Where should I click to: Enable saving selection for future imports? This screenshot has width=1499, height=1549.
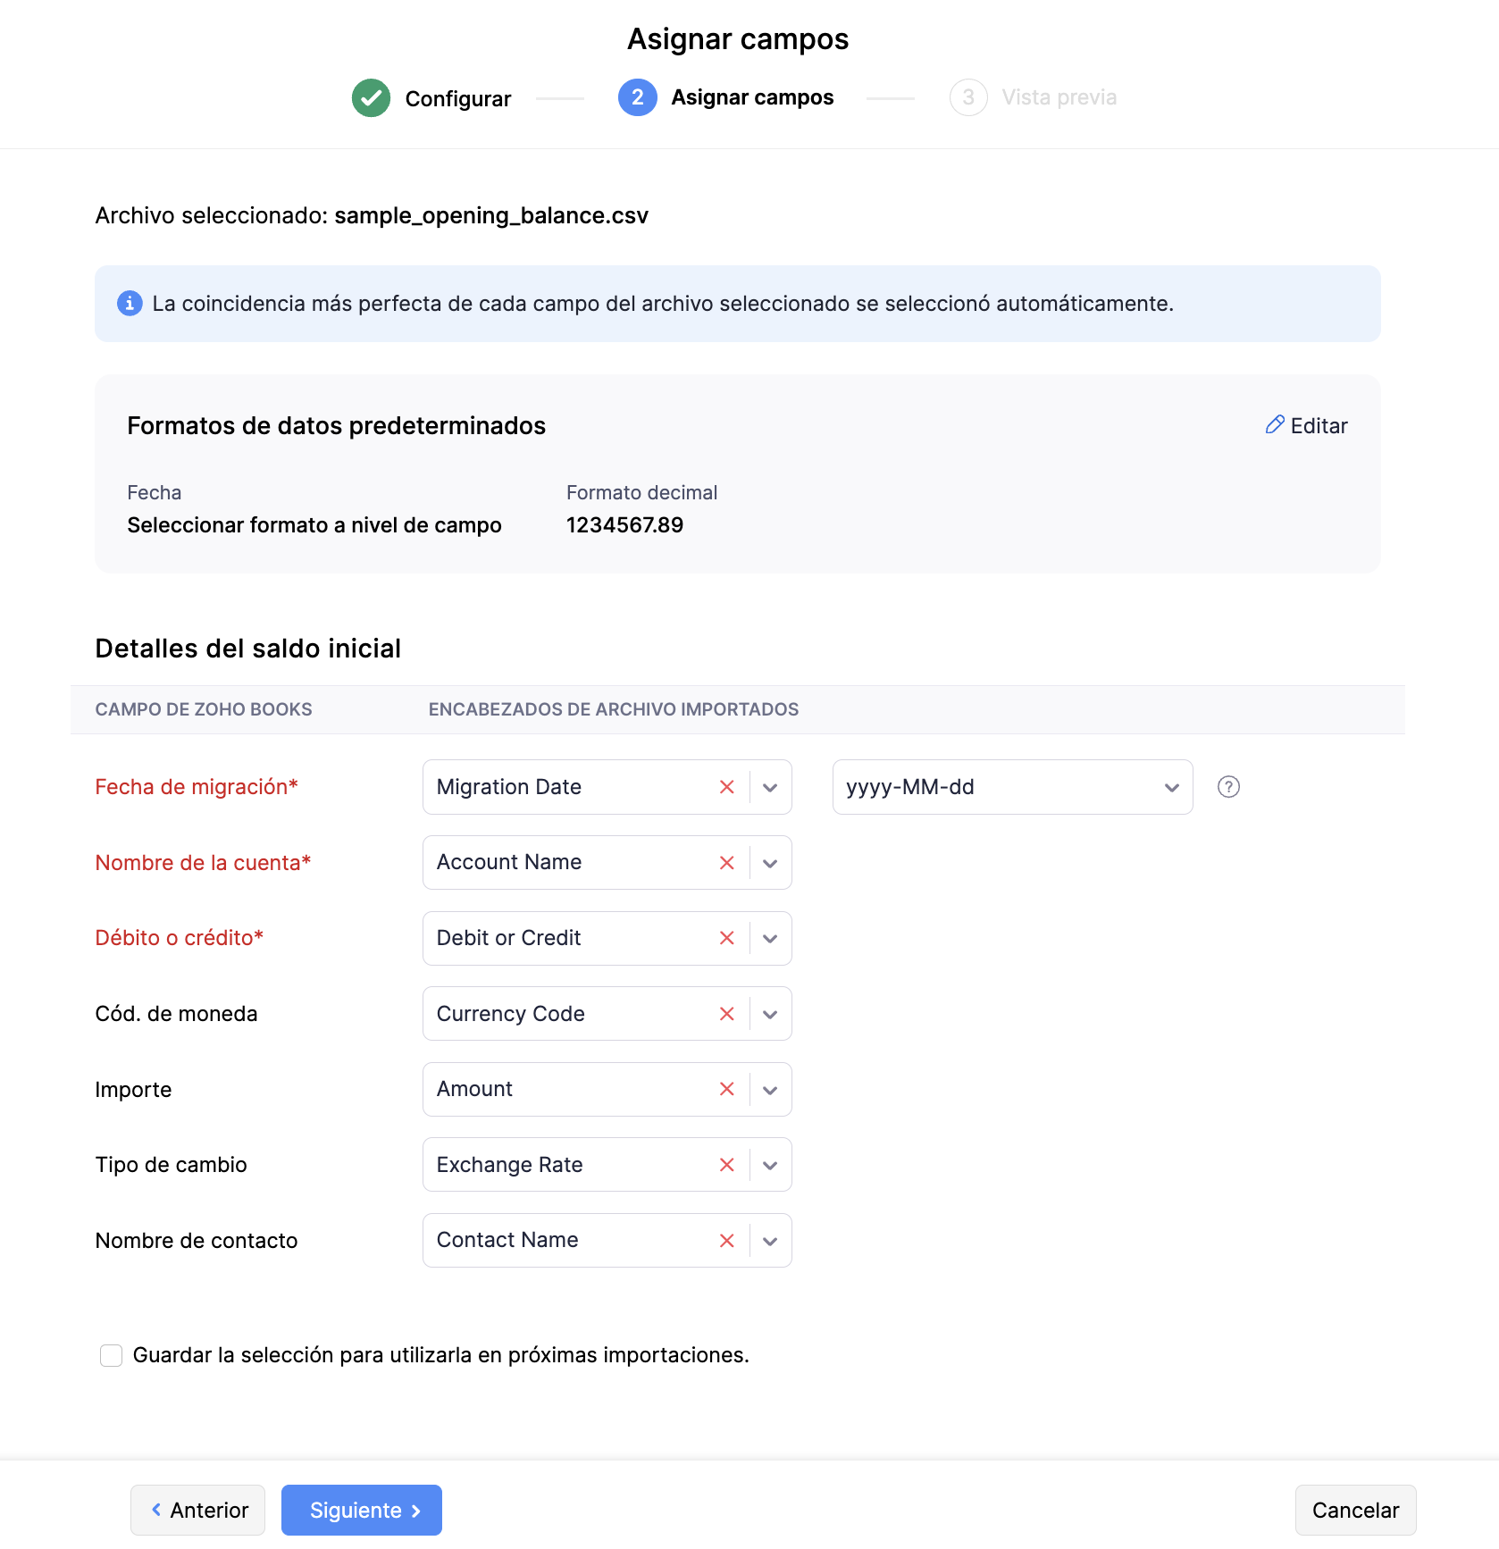(112, 1355)
